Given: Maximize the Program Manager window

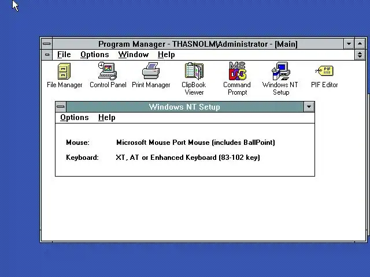Looking at the screenshot, I should pyautogui.click(x=360, y=44).
